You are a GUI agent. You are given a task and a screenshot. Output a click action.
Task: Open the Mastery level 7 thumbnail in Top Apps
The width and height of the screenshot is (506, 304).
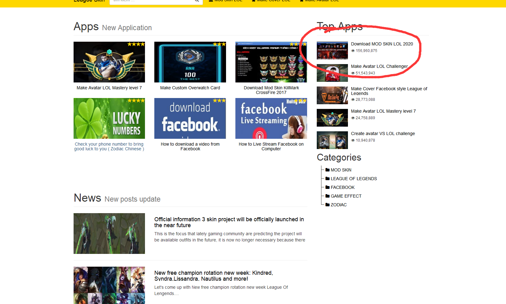coord(332,118)
